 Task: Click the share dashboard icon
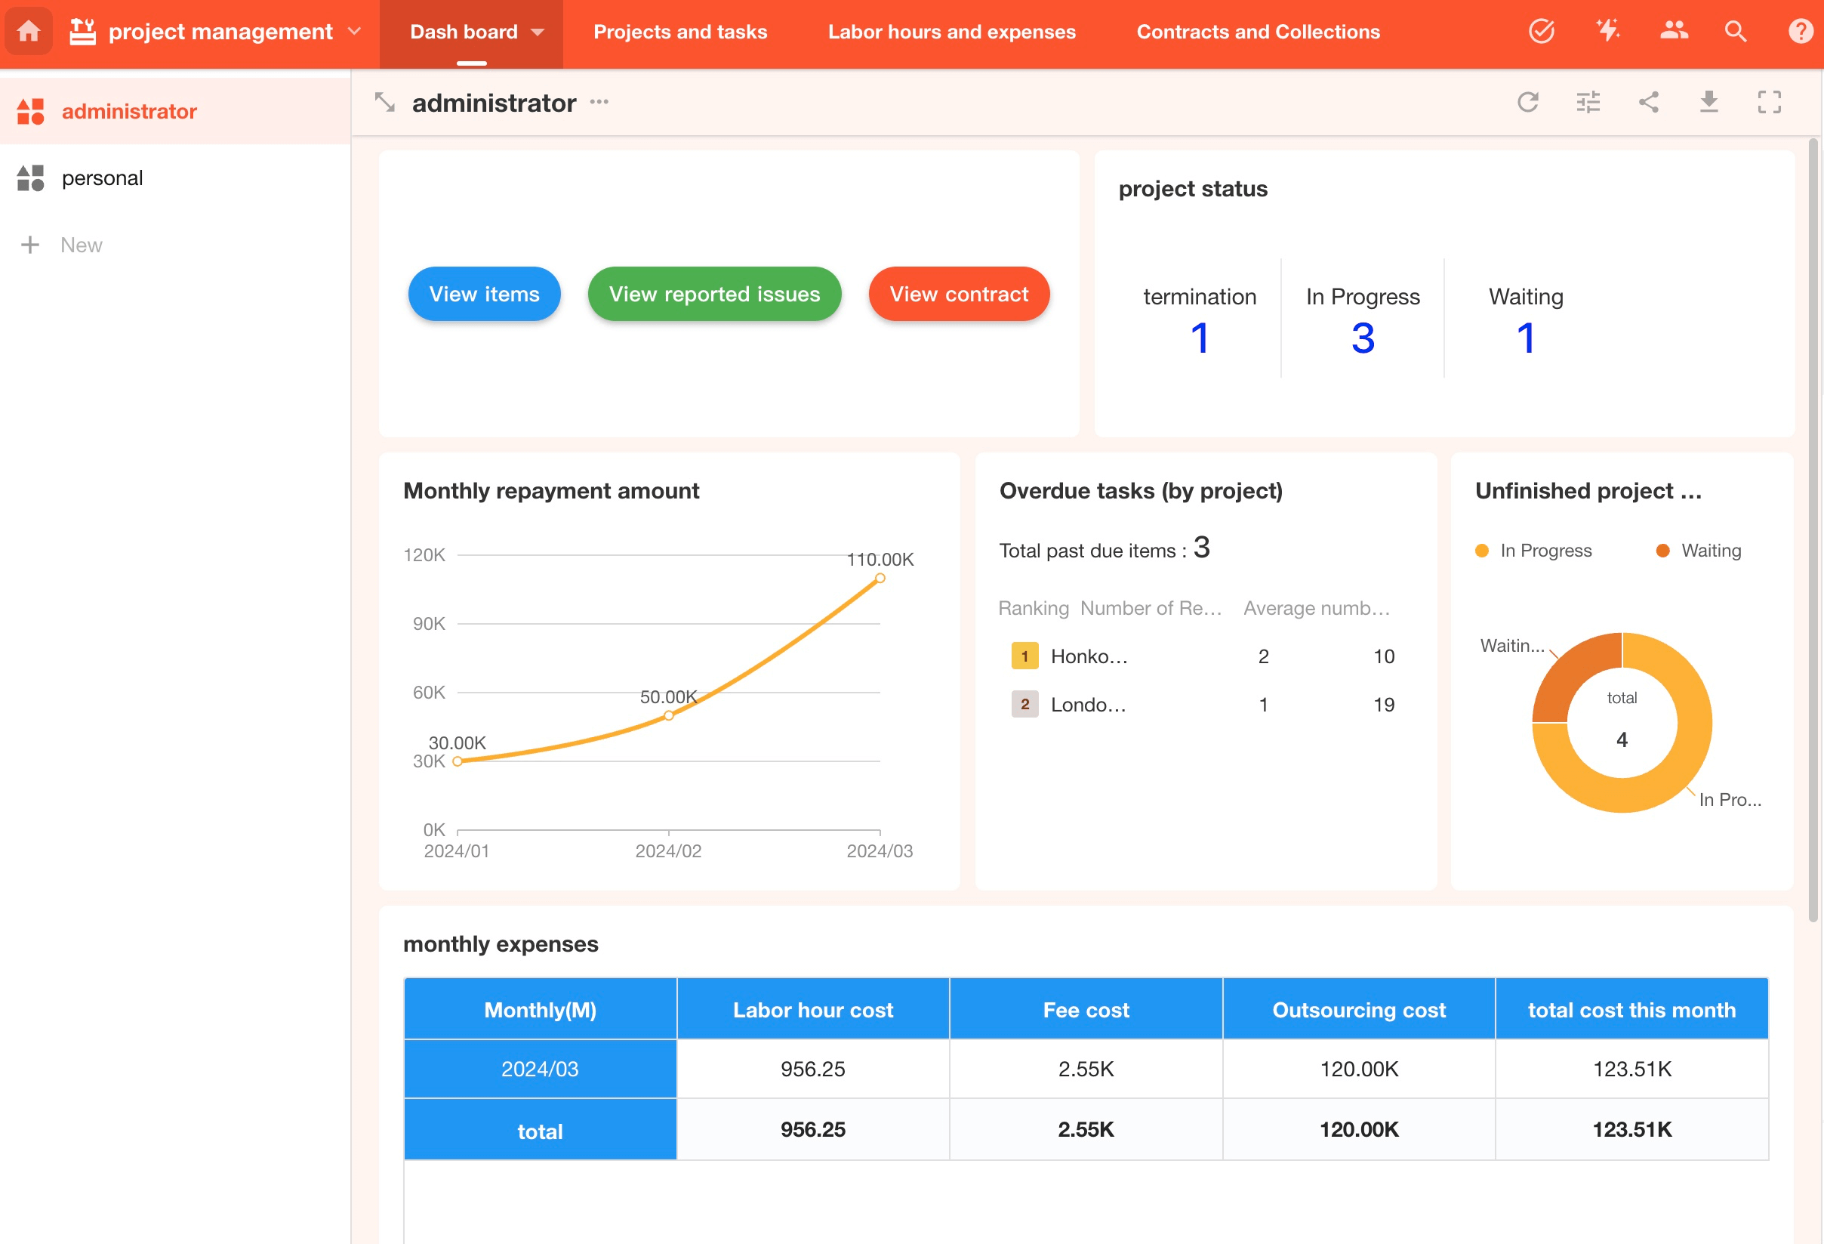coord(1648,102)
